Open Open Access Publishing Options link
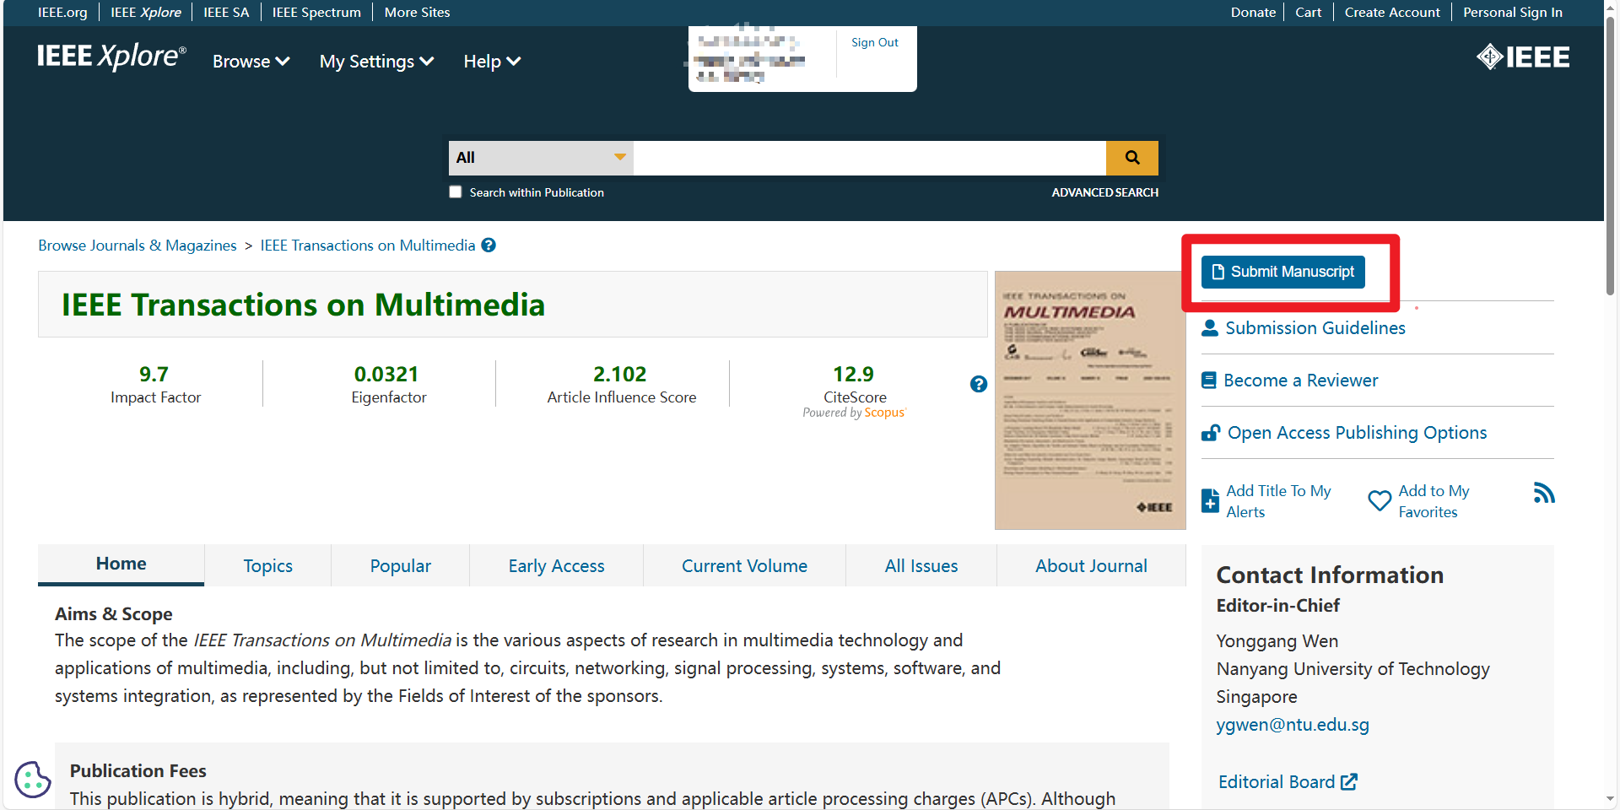 pyautogui.click(x=1357, y=433)
